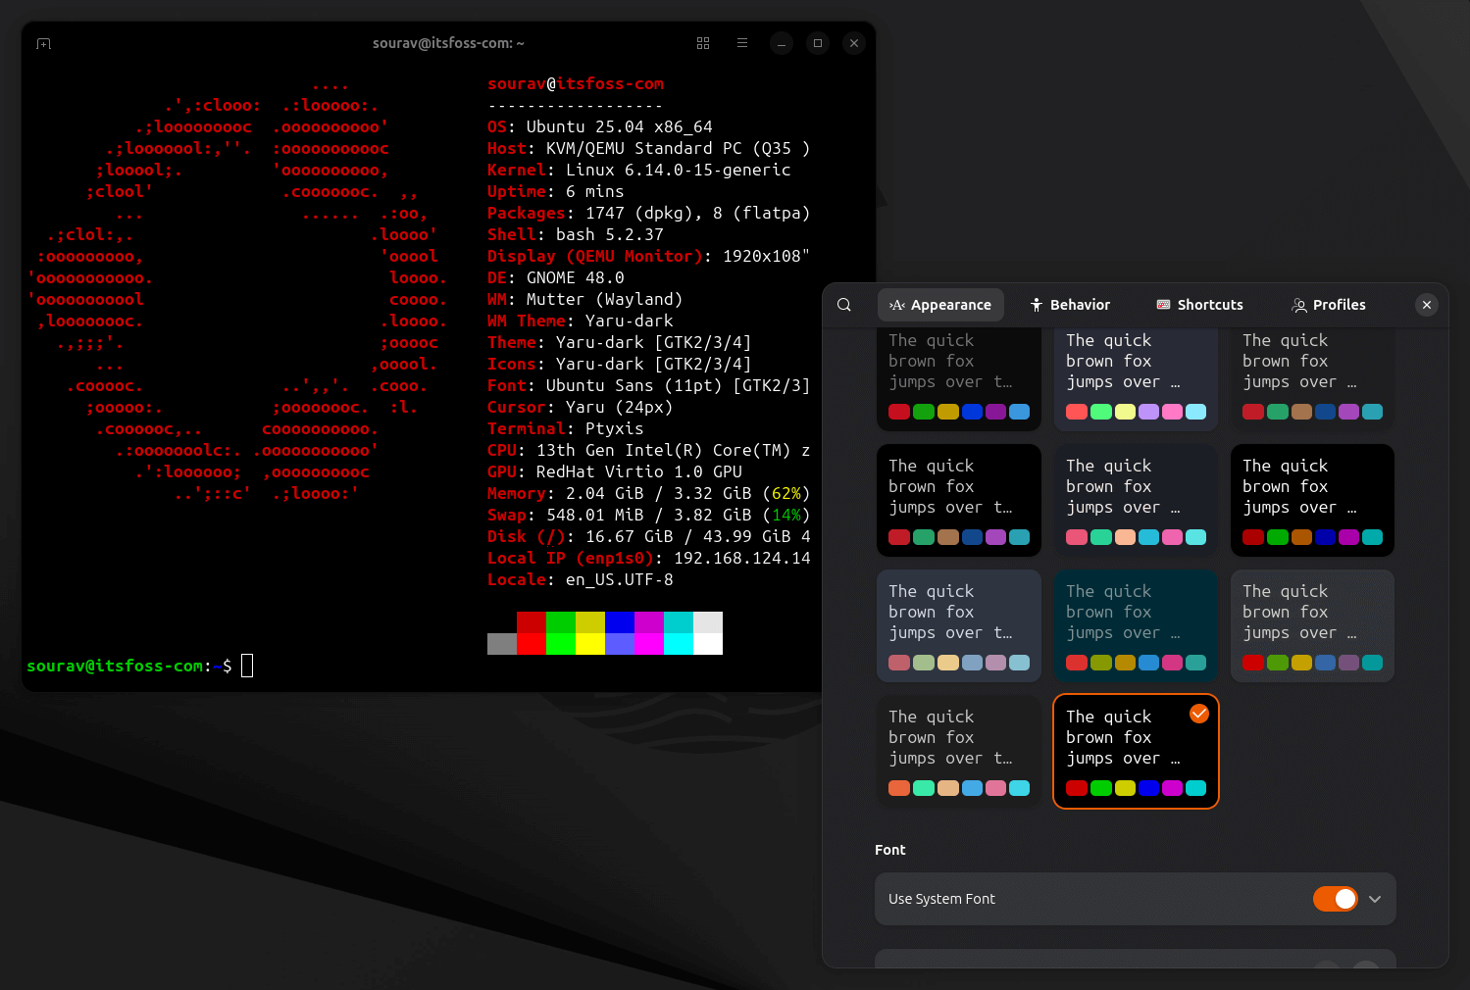The width and height of the screenshot is (1470, 990).
Task: Expand the chevron beside Use System Font
Action: pos(1376,899)
